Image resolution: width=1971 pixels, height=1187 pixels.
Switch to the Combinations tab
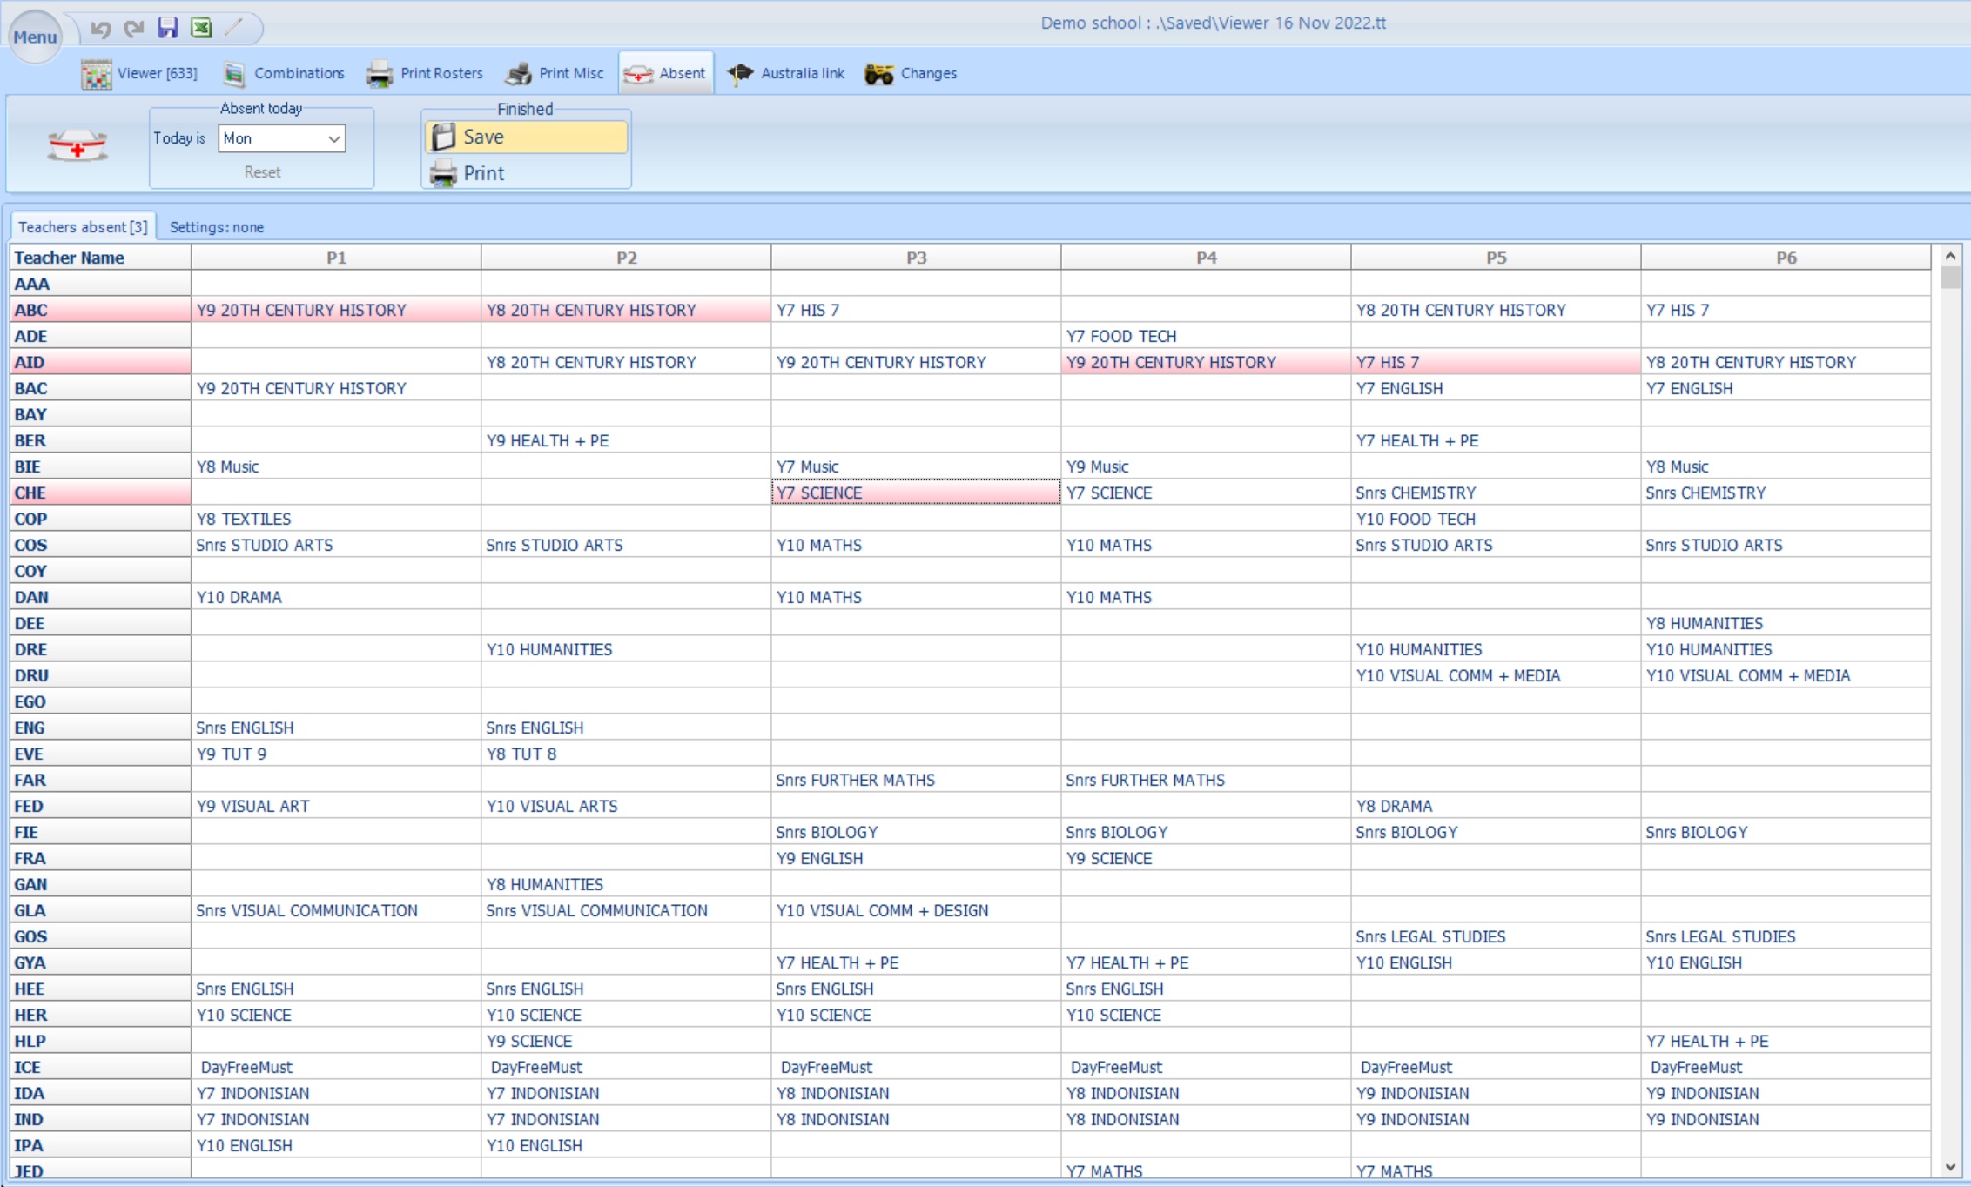pyautogui.click(x=284, y=74)
